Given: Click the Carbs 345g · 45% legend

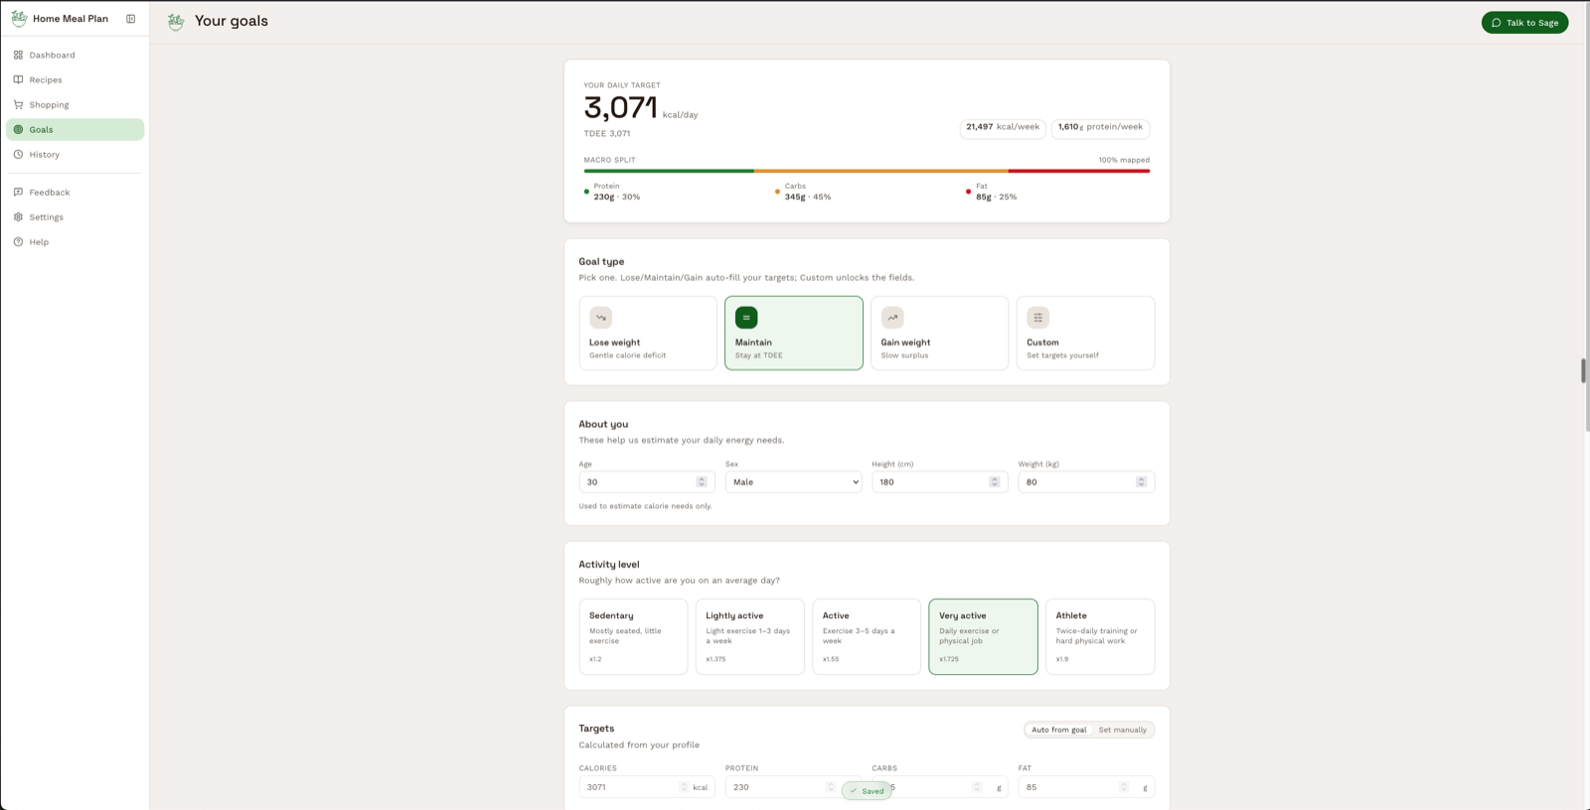Looking at the screenshot, I should (x=803, y=192).
